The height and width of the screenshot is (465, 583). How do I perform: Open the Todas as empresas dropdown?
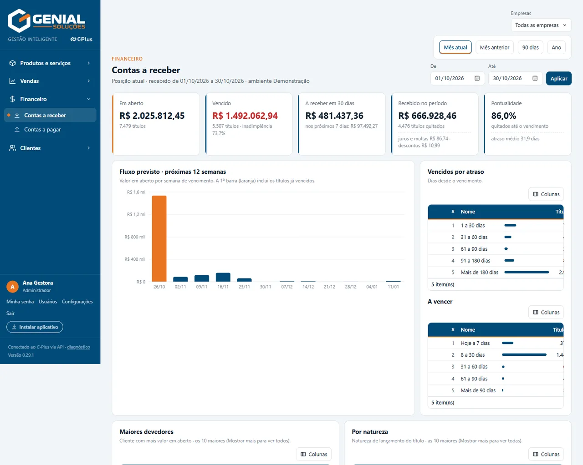tap(541, 25)
